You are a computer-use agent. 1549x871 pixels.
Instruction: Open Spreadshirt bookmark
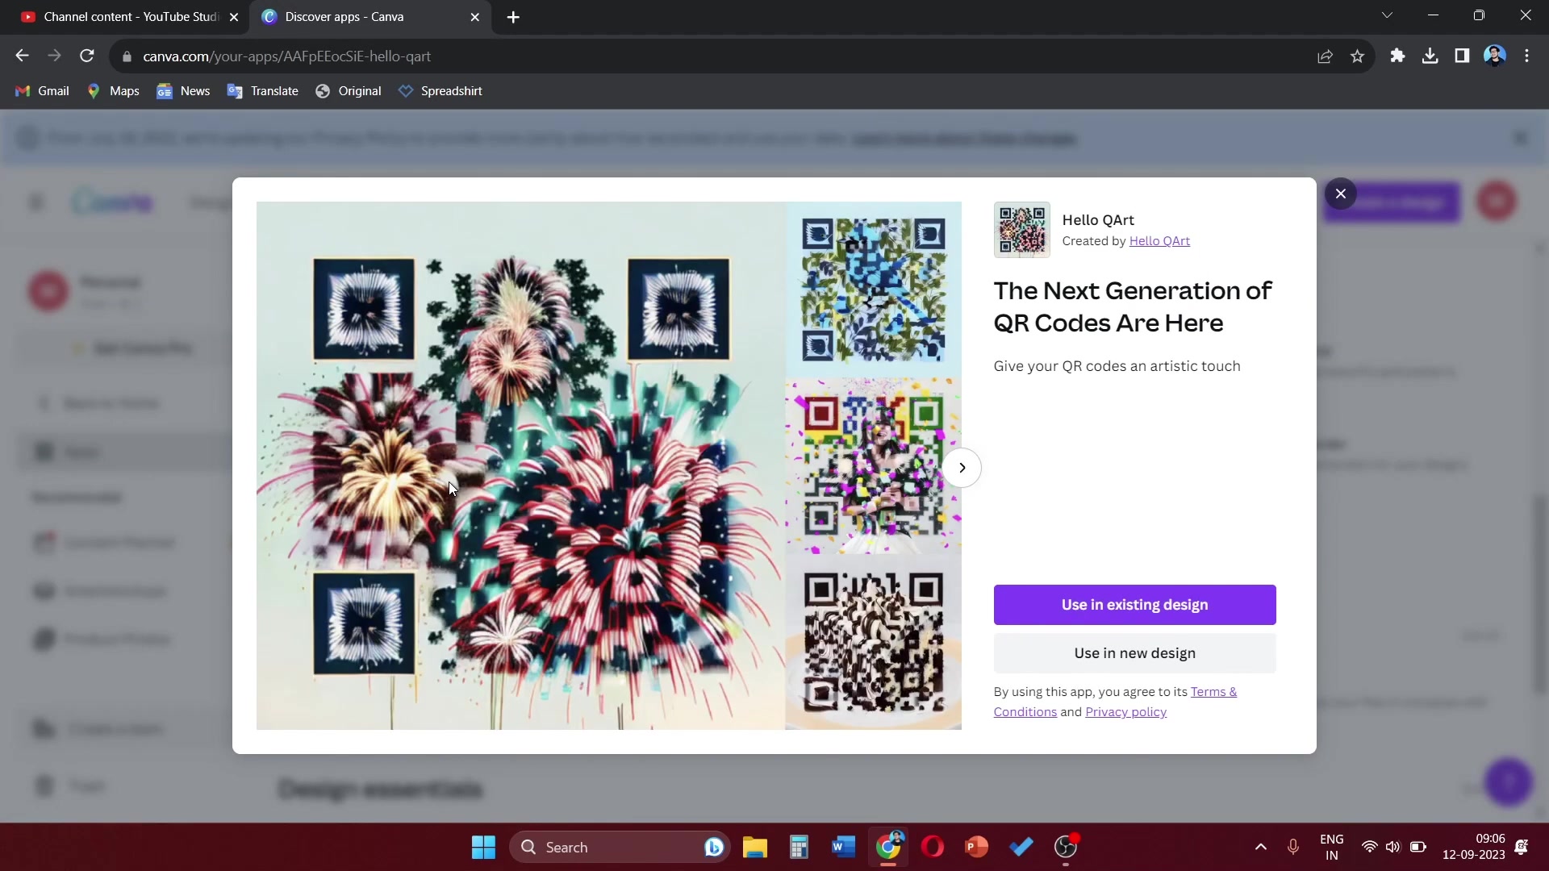(x=440, y=91)
